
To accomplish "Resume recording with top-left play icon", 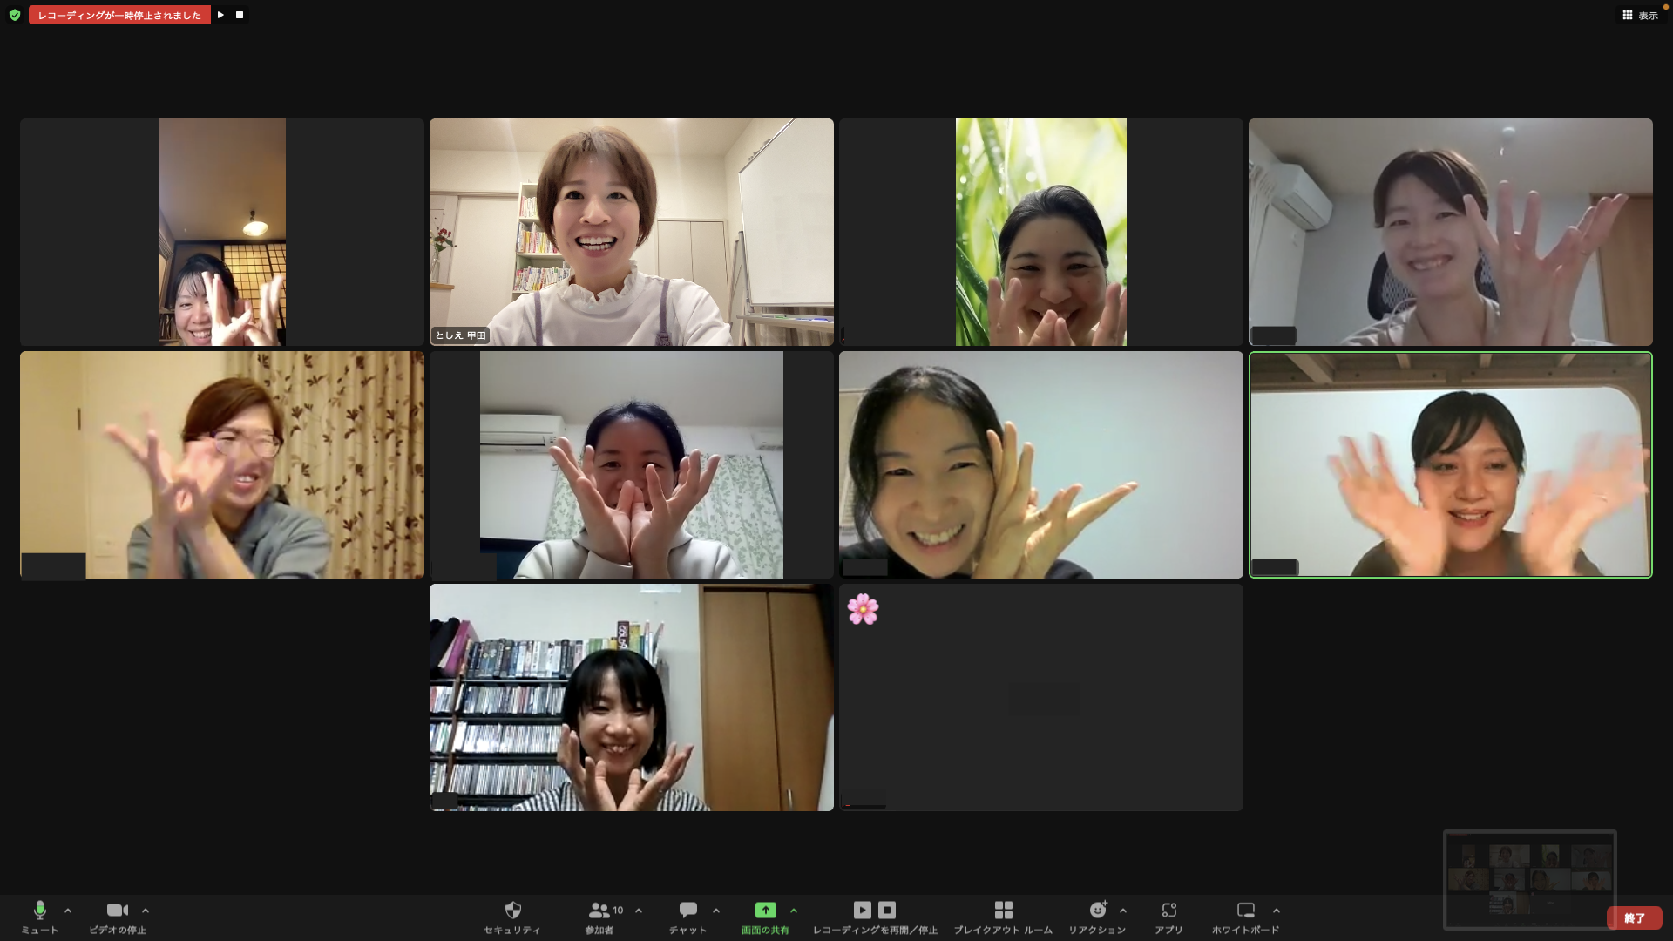I will pos(220,15).
